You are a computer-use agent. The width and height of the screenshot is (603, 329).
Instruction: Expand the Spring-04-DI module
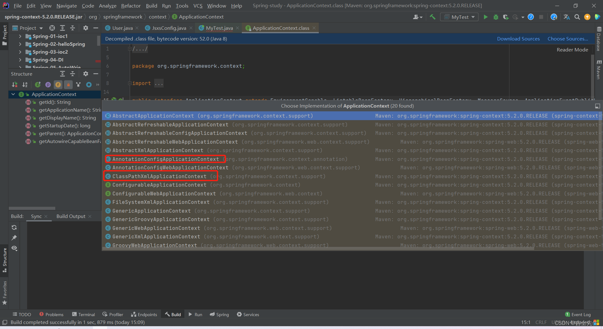[x=20, y=60]
